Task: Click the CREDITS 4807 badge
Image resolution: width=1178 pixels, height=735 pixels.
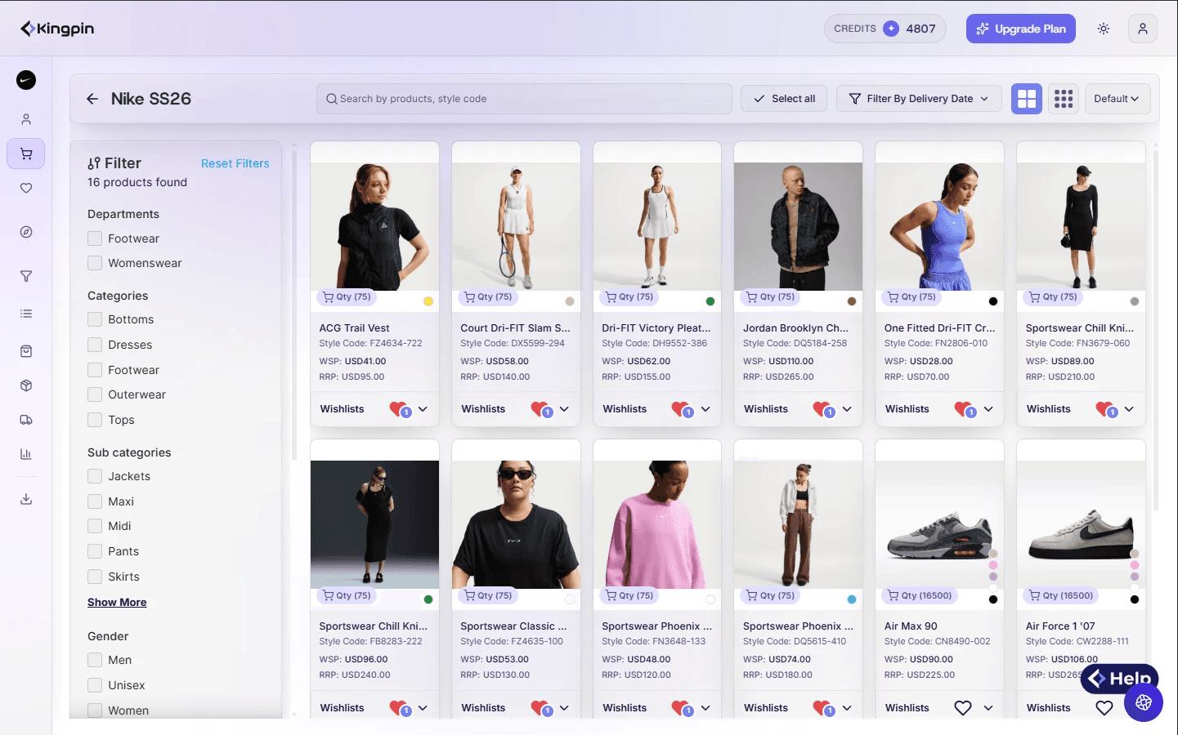Action: 885,29
